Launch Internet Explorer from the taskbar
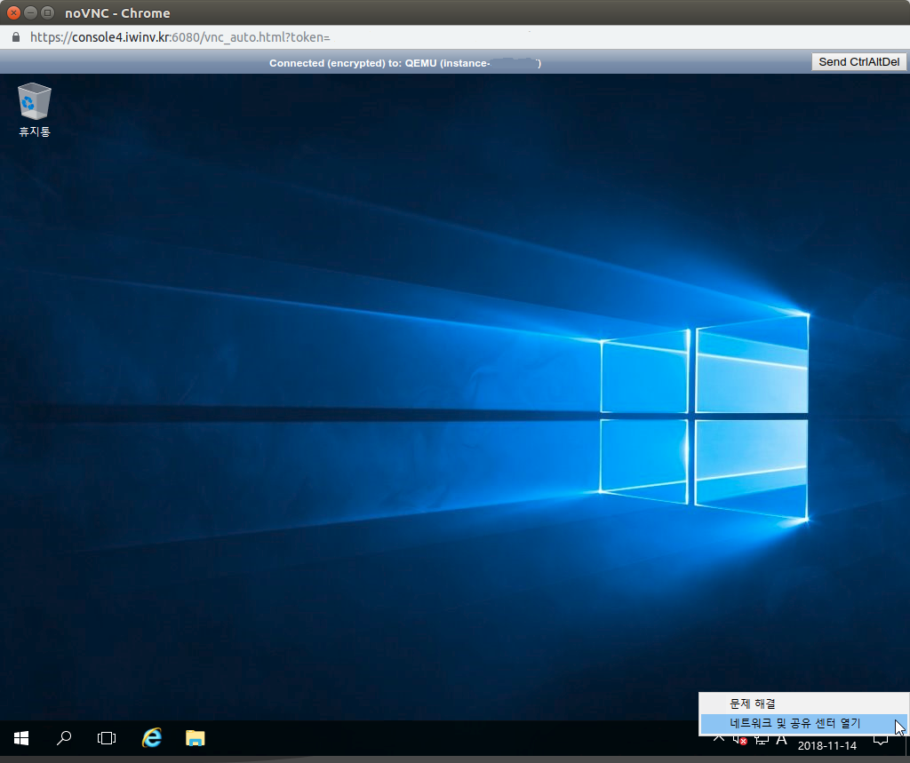The height and width of the screenshot is (763, 910). click(x=151, y=738)
